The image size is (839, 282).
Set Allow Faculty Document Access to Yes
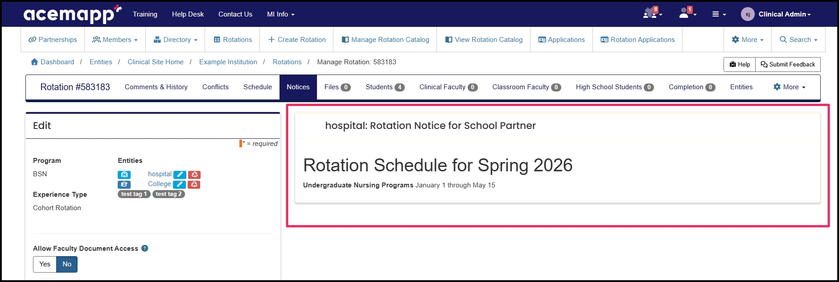(45, 264)
